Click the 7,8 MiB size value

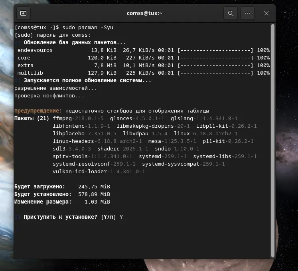click(x=105, y=65)
